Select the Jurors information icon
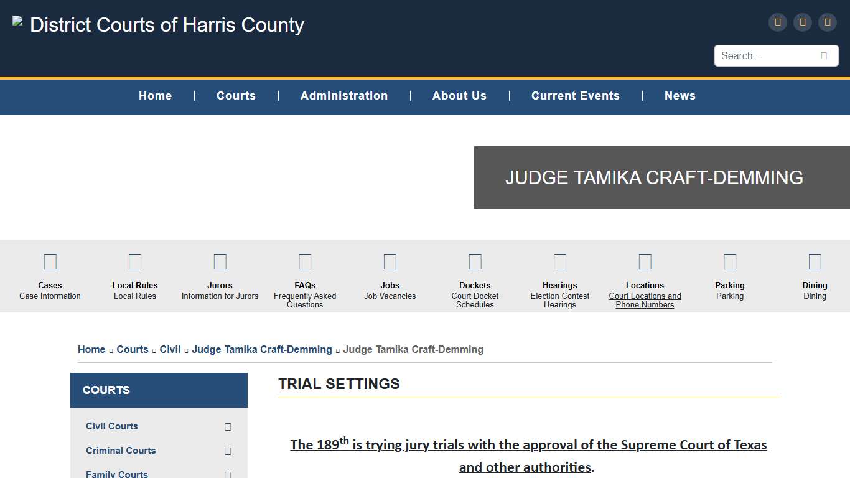The image size is (850, 478). pyautogui.click(x=220, y=261)
